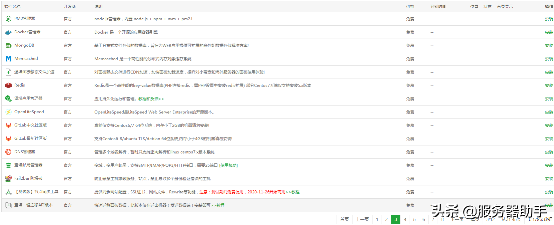This screenshot has width=554, height=225.
Task: Click the DNS管理器 icon
Action: coord(8,152)
